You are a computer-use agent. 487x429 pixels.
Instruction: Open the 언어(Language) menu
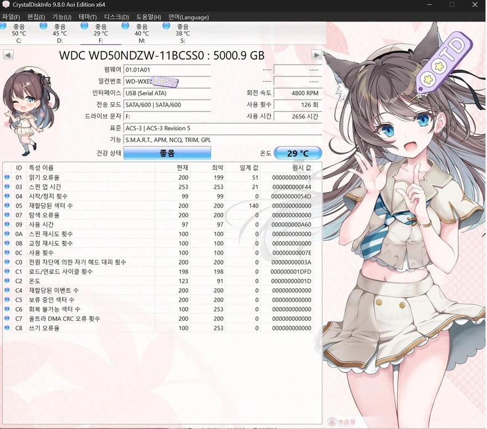point(188,17)
